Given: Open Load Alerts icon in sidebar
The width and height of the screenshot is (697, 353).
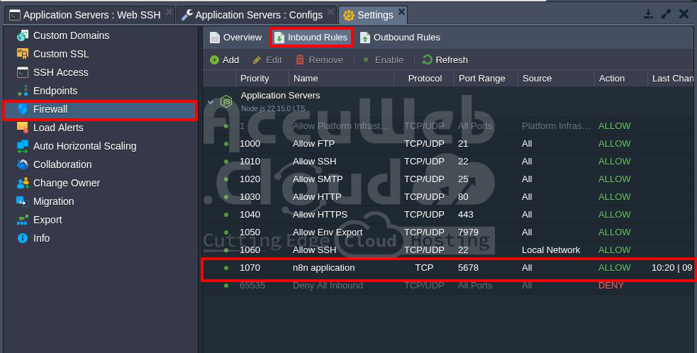Looking at the screenshot, I should [x=22, y=128].
